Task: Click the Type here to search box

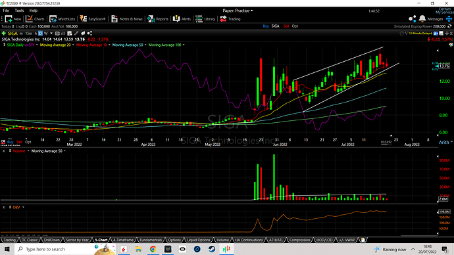Action: 55,249
